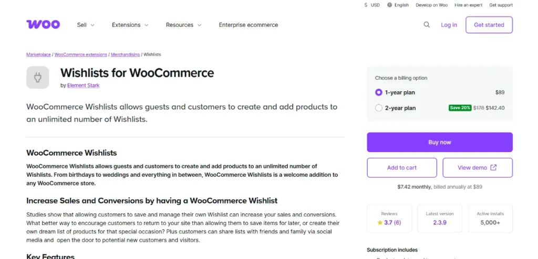The width and height of the screenshot is (538, 259).
Task: Select the 1-year plan radio button
Action: 379,92
